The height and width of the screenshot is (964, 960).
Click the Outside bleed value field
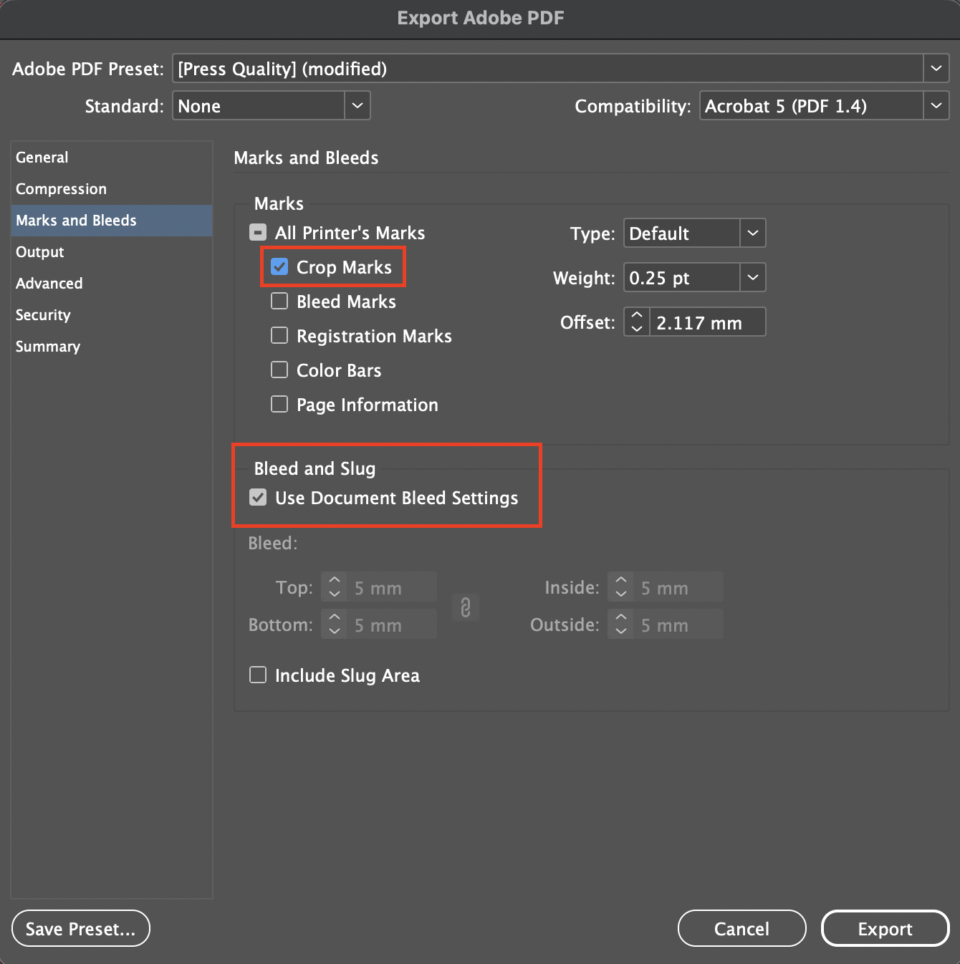pyautogui.click(x=678, y=625)
